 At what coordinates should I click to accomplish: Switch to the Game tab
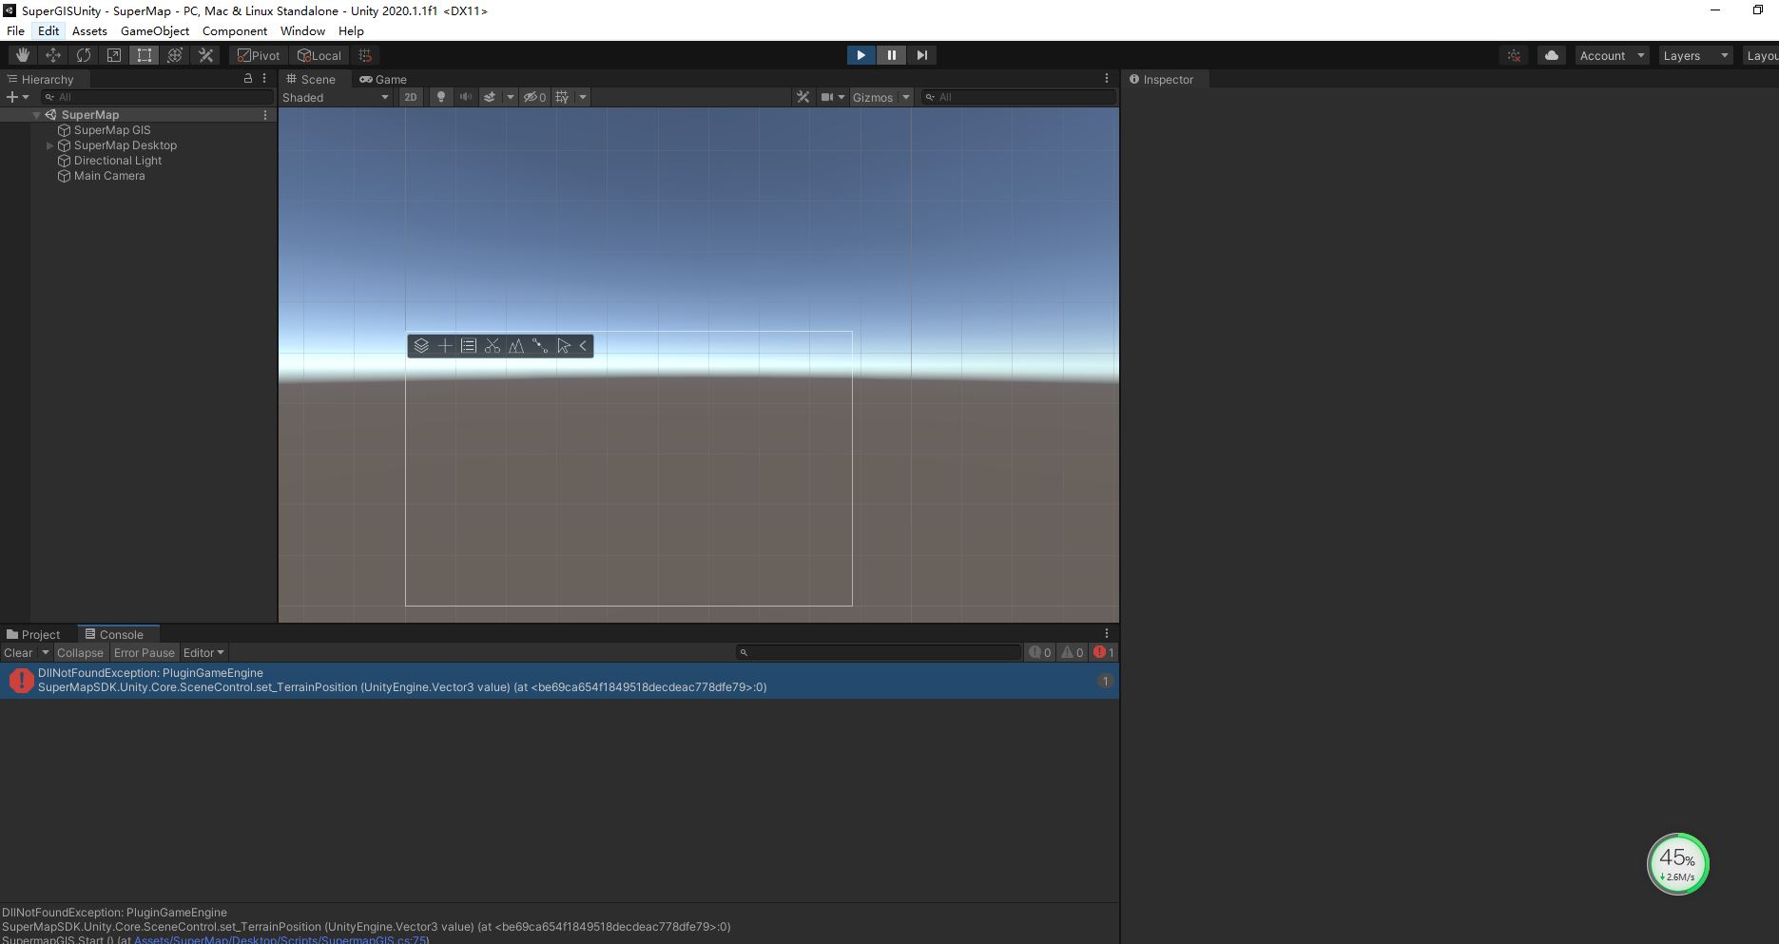[383, 79]
